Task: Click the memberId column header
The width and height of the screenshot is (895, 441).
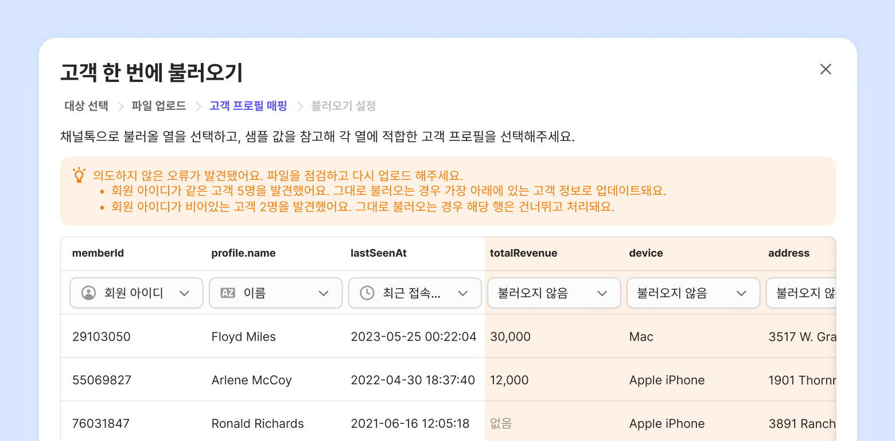Action: point(98,253)
